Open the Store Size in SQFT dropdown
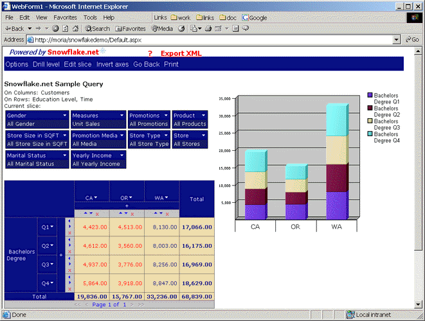This screenshot has width=425, height=321. 65,135
